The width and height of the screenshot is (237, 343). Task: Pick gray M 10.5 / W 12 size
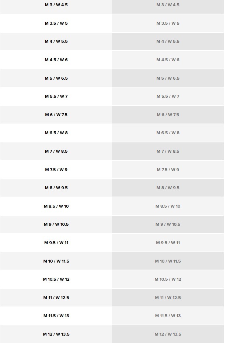coord(168,279)
